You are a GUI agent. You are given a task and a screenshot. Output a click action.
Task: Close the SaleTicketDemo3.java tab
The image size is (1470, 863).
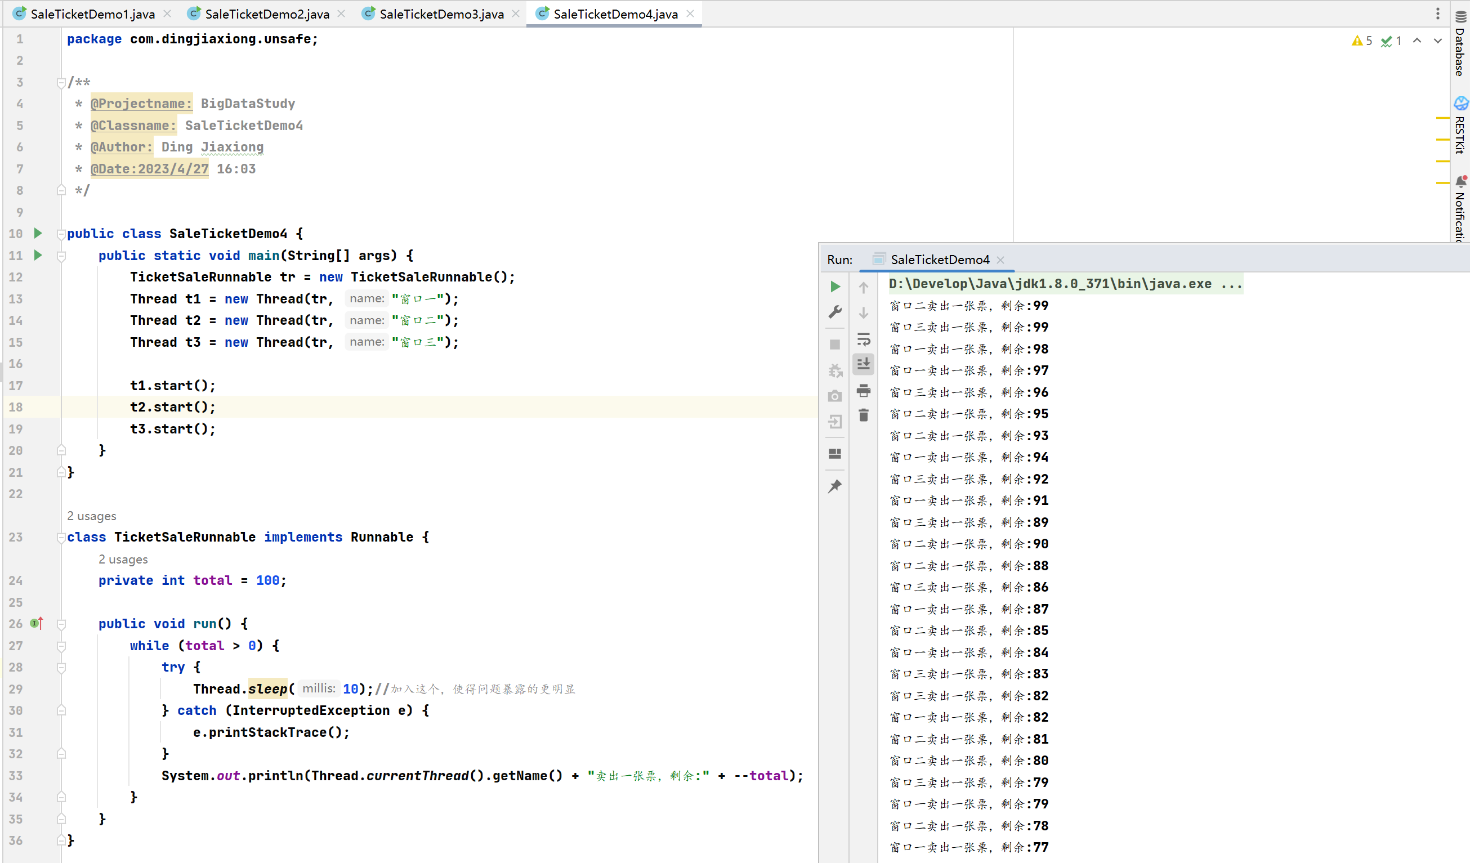tap(516, 14)
